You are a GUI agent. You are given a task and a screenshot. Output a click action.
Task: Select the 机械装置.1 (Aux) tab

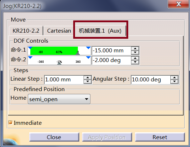(x=100, y=31)
